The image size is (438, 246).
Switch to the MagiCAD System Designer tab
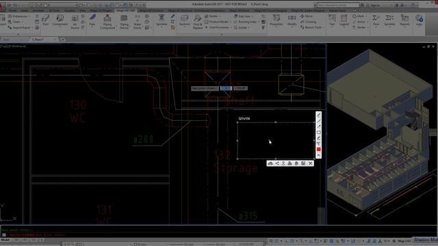click(308, 10)
